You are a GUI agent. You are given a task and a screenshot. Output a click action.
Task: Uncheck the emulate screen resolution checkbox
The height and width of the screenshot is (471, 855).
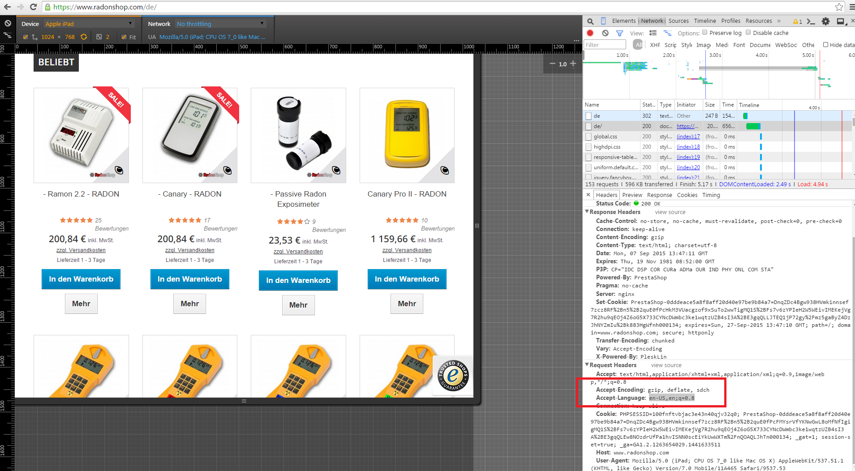click(26, 37)
